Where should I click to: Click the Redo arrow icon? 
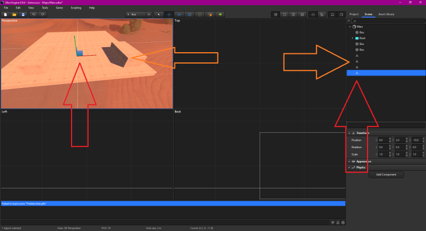point(43,14)
